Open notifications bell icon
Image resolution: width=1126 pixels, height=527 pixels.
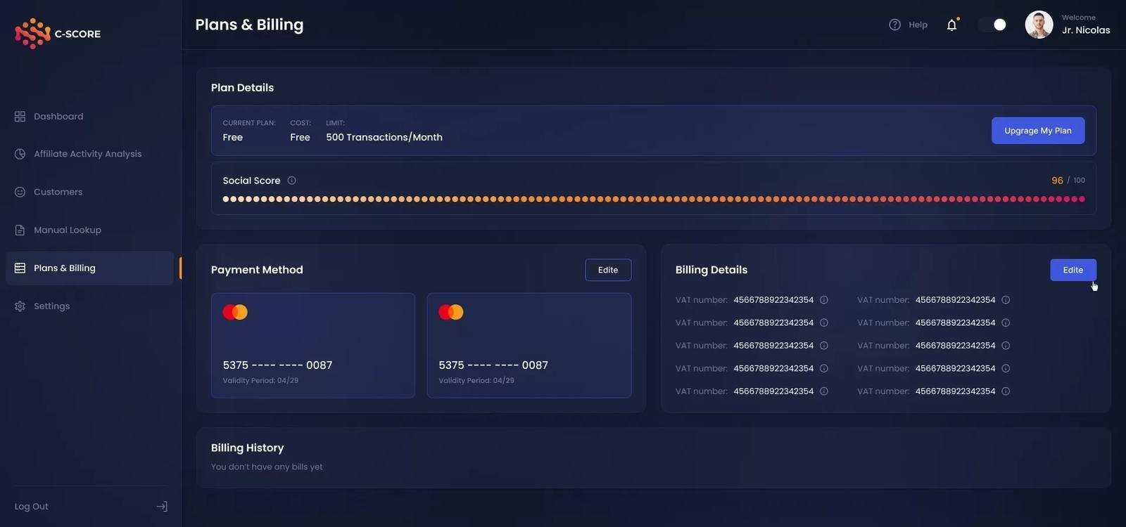[x=952, y=25]
